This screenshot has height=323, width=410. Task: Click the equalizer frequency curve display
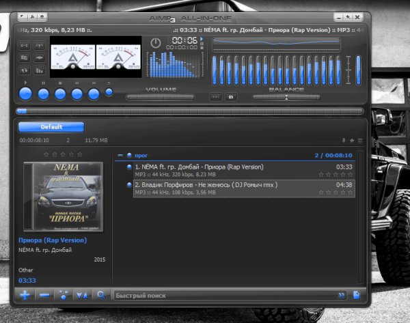click(x=276, y=44)
